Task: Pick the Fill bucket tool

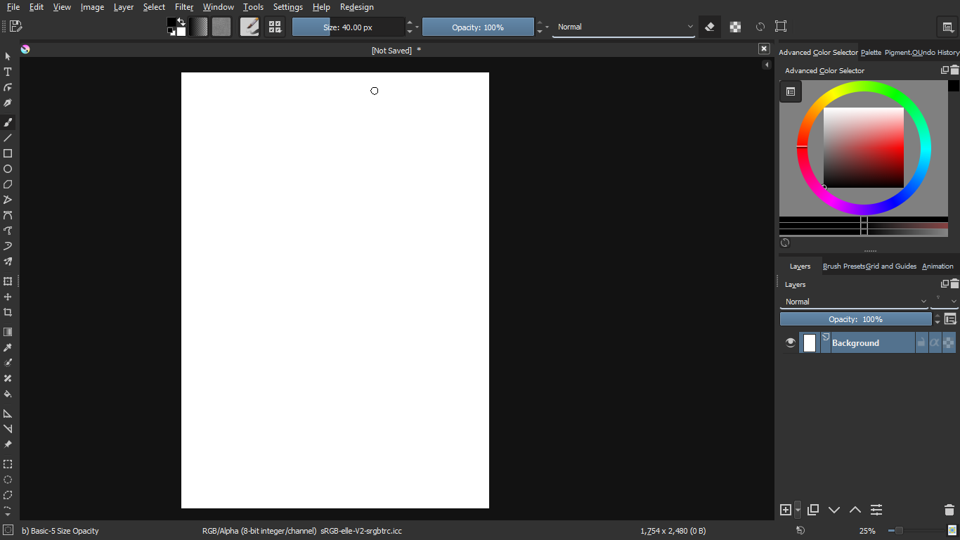Action: [x=8, y=394]
